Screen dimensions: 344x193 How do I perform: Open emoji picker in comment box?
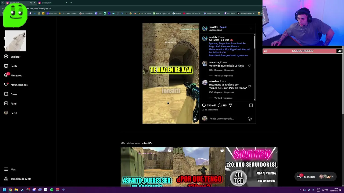(249, 118)
